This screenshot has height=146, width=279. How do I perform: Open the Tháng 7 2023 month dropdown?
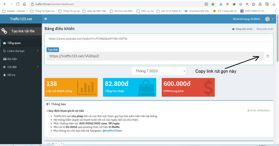[159, 71]
